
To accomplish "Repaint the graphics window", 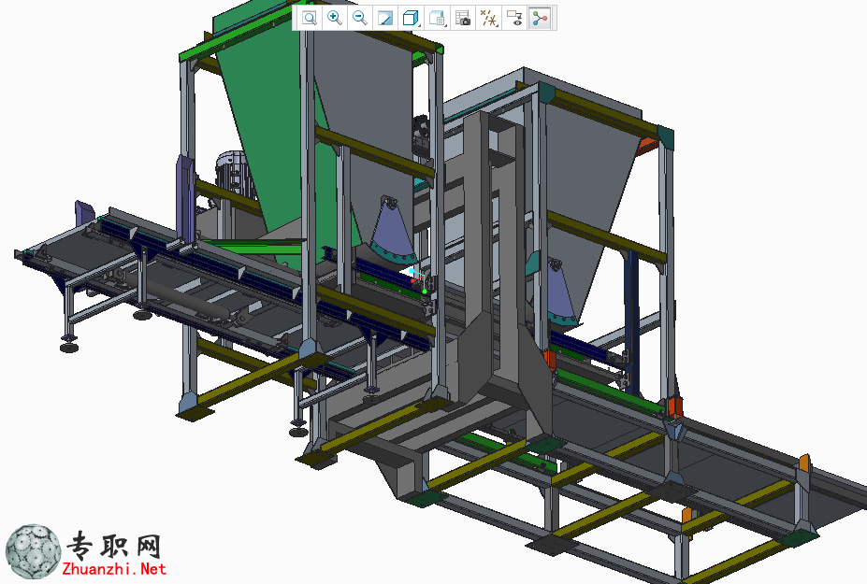I will point(385,19).
